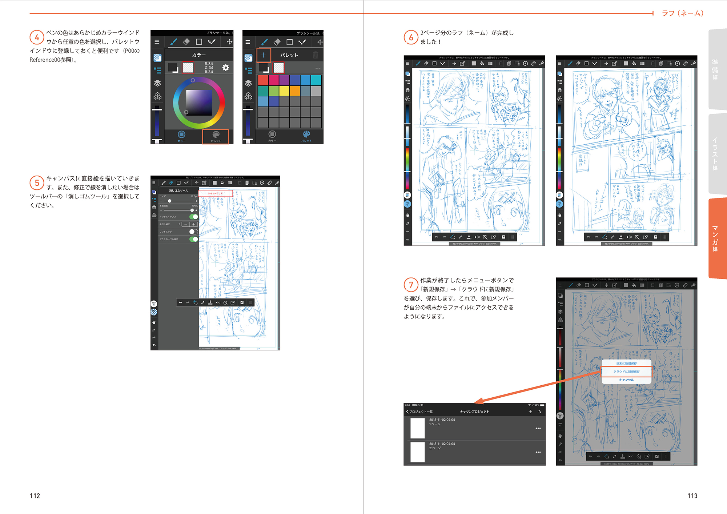Choose クラウドに新規保存 in the save dialog
The image size is (727, 514).
(x=626, y=372)
